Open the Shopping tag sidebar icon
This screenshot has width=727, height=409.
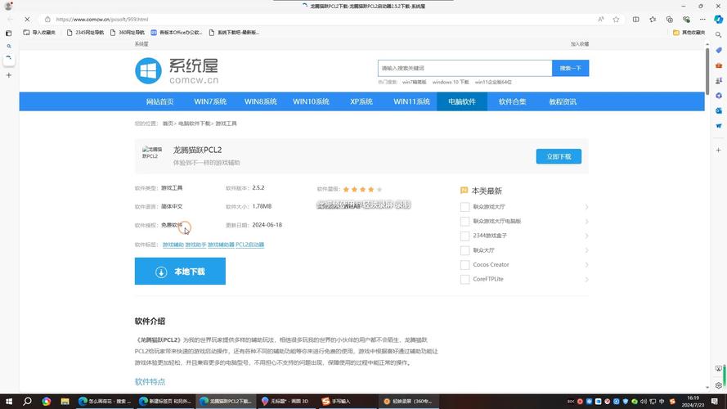tap(718, 50)
